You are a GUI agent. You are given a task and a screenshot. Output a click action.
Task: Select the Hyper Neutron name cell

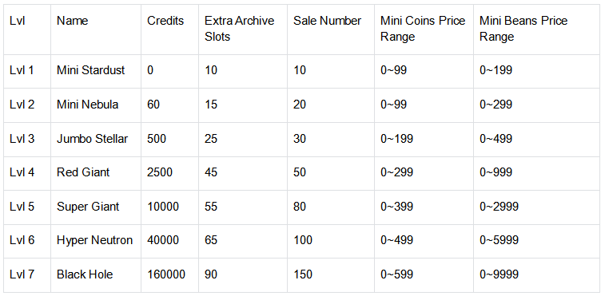[94, 240]
